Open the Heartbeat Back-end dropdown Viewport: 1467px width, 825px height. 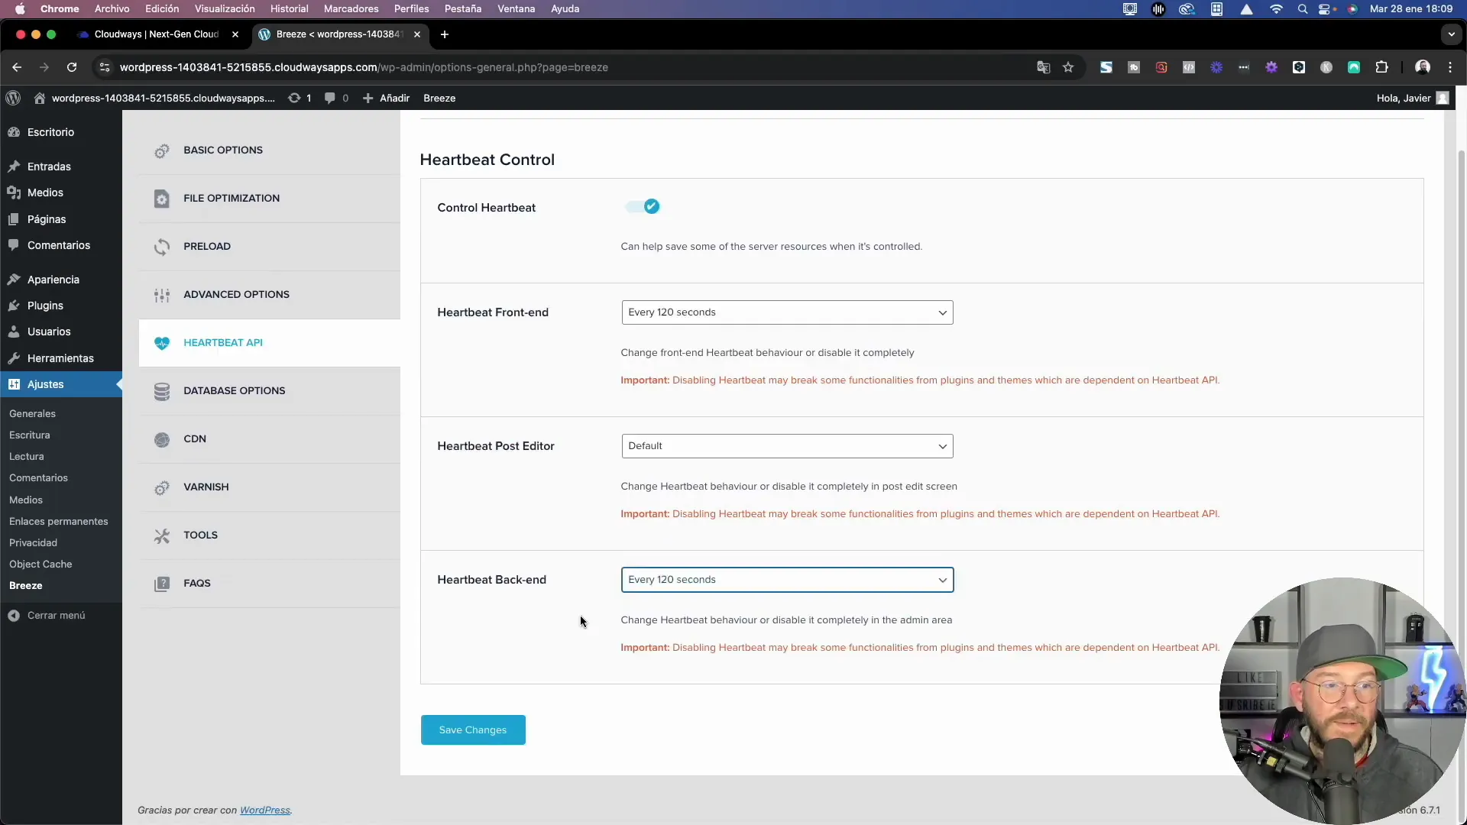(787, 580)
